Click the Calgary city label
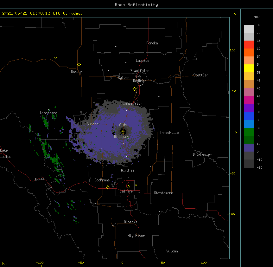This screenshot has width=273, height=267. [x=127, y=191]
